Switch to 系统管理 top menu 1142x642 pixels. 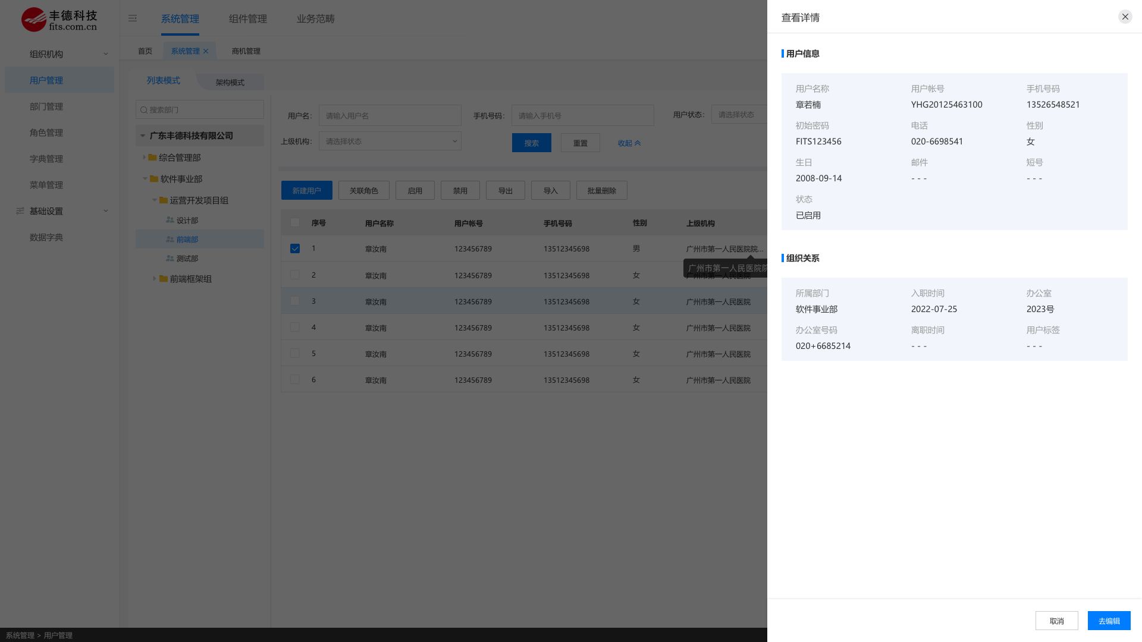point(180,19)
